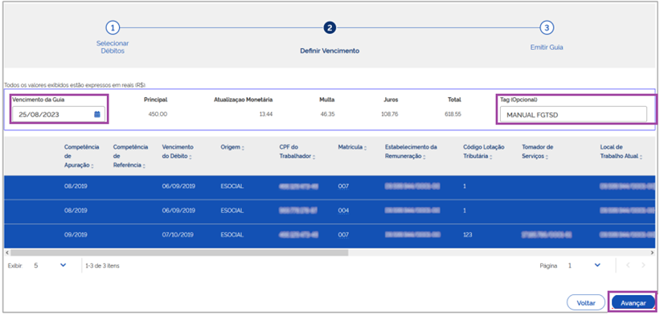Click the Multa value 46.35
Viewport: 660px width, 316px height.
point(327,114)
